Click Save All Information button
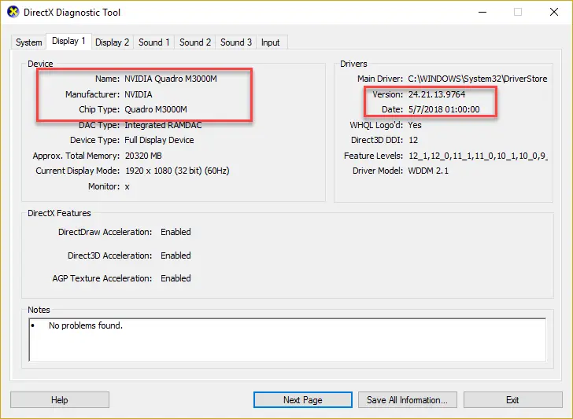Image resolution: width=573 pixels, height=419 pixels. coord(407,400)
